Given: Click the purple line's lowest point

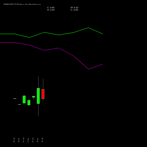Looking at the screenshot, I should (88, 69).
